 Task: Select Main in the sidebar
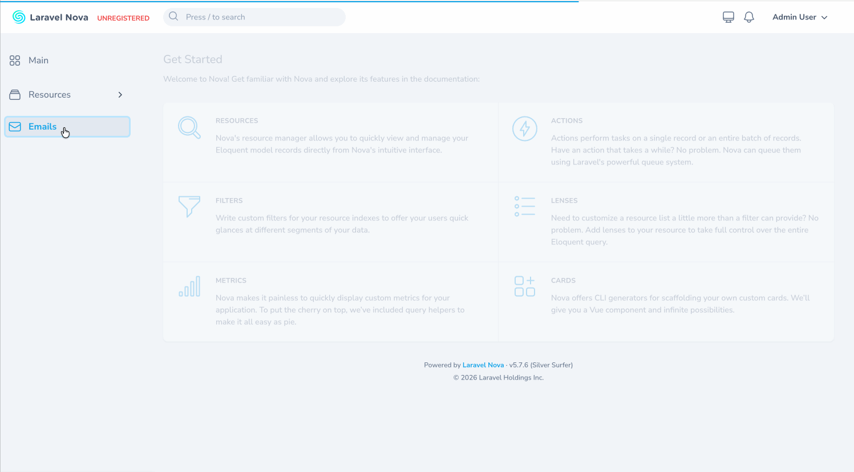pyautogui.click(x=38, y=60)
